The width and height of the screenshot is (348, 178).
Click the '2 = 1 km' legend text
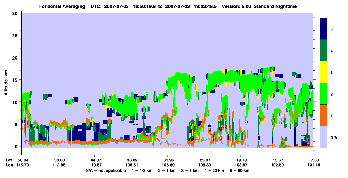coord(167,170)
